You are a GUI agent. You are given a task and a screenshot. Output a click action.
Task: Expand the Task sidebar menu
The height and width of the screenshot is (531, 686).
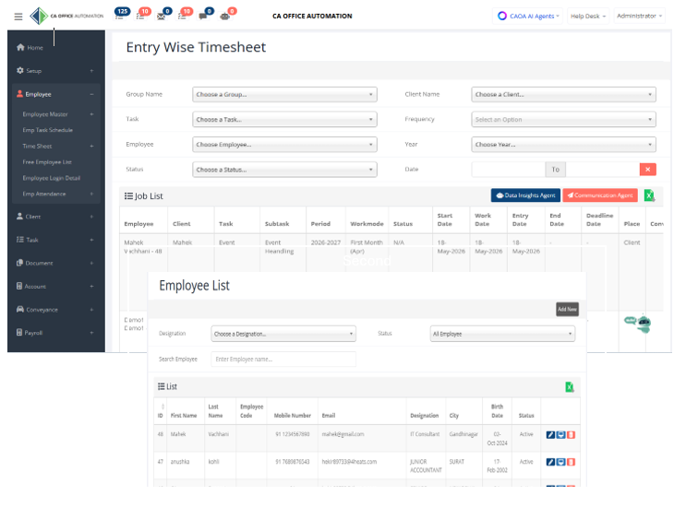(x=56, y=240)
